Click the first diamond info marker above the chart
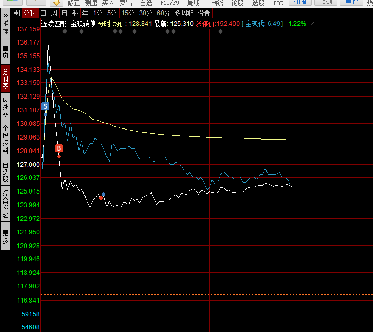373x332 pixels. [65, 31]
